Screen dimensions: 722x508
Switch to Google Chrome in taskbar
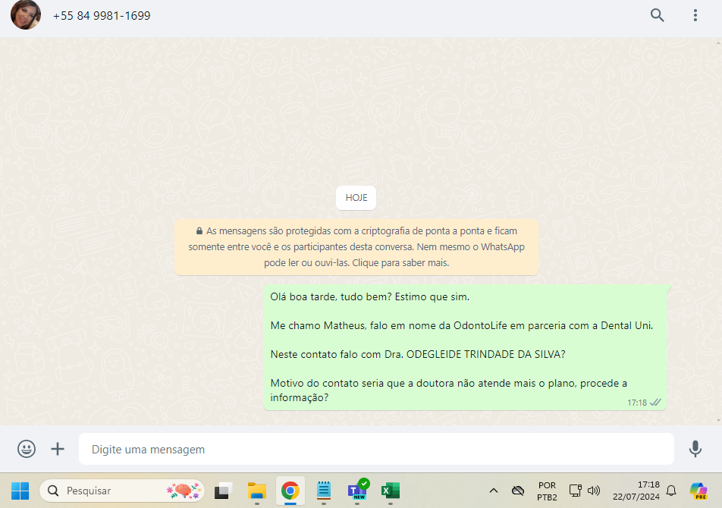click(x=290, y=491)
